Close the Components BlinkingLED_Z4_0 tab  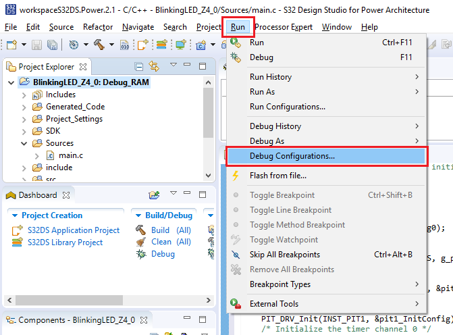144,320
